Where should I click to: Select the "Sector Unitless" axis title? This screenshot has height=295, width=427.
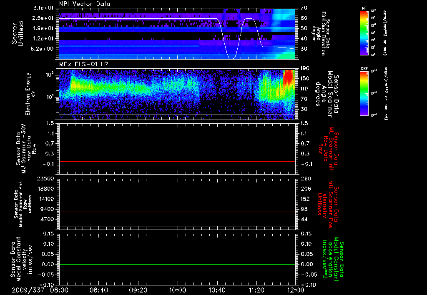click(18, 33)
